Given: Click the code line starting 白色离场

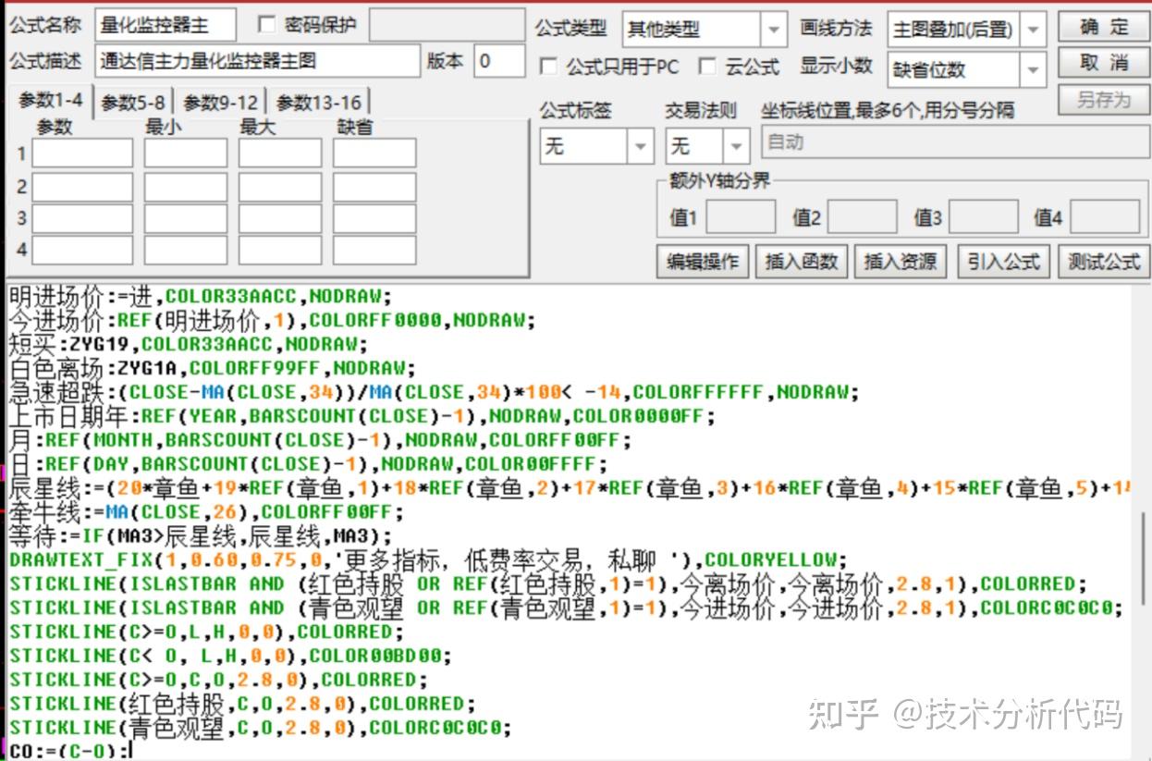Looking at the screenshot, I should tap(212, 368).
